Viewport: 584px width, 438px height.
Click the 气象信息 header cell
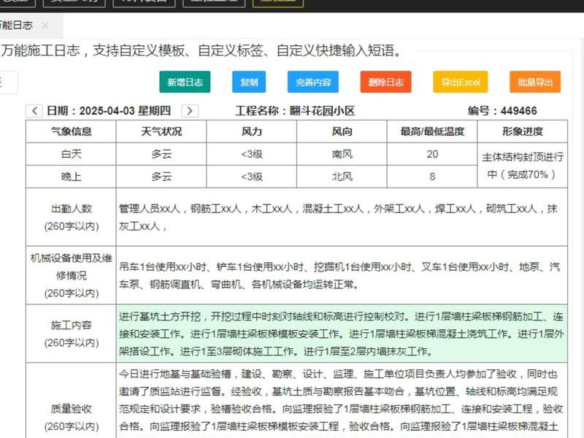(71, 131)
